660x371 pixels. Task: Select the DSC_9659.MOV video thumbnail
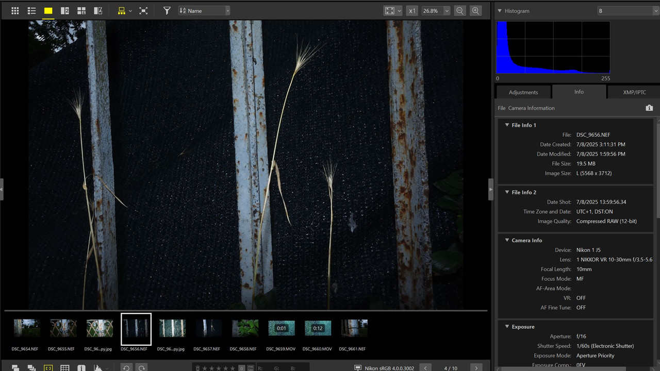click(282, 328)
